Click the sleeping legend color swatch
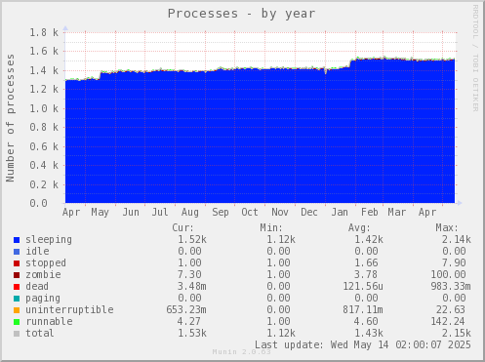The image size is (485, 362). click(x=17, y=240)
